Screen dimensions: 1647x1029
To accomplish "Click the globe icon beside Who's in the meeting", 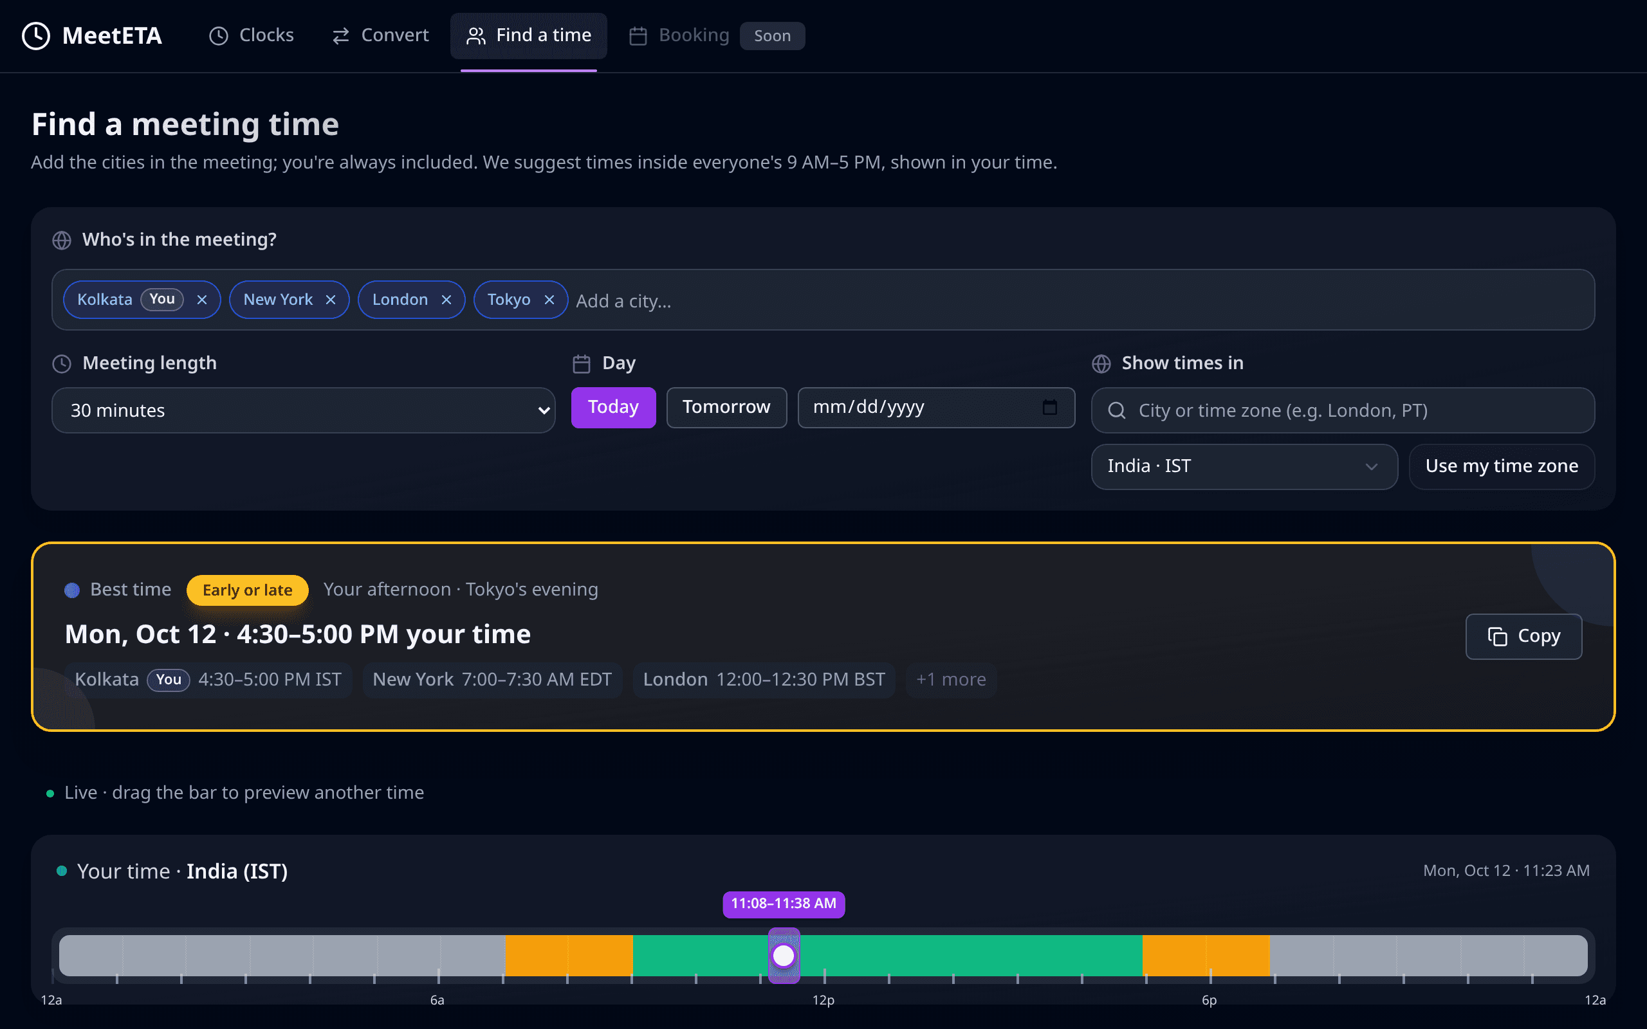I will point(62,241).
